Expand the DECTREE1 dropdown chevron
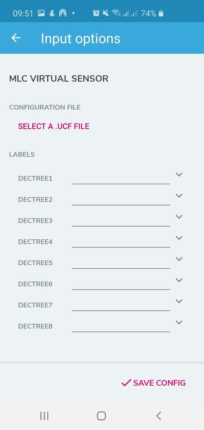The height and width of the screenshot is (430, 204). (179, 174)
